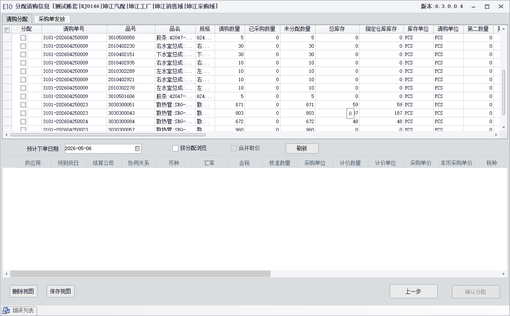Click the 核准数量 column header

point(280,163)
